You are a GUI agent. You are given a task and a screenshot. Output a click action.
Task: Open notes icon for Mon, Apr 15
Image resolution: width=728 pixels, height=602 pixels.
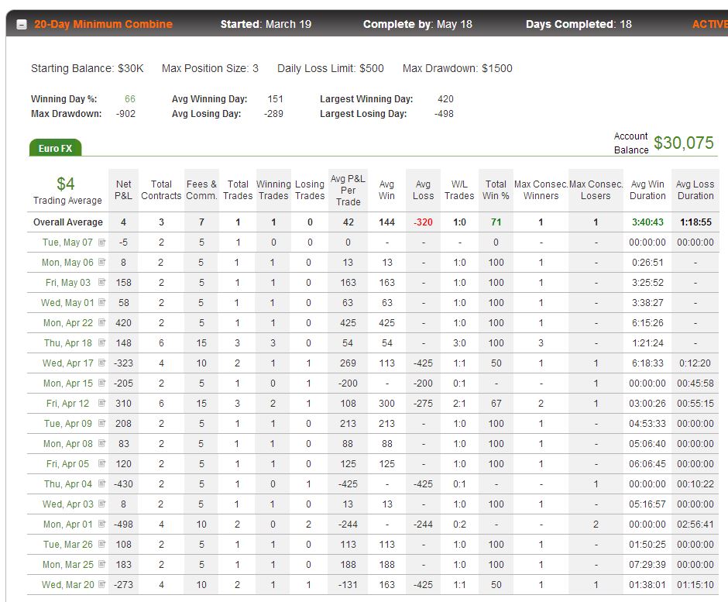tap(101, 384)
